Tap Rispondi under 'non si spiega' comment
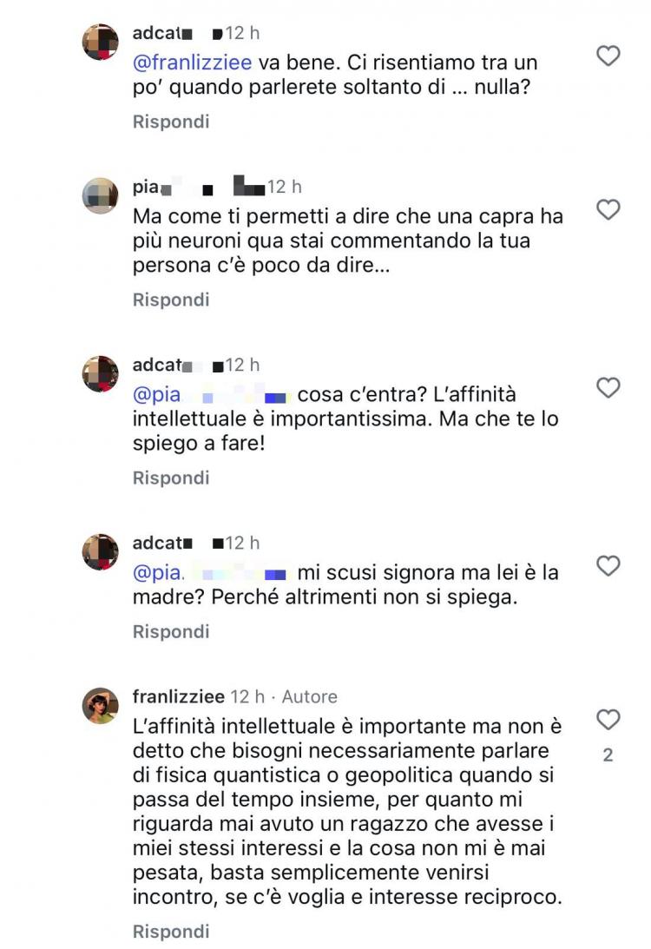This screenshot has width=651, height=949. point(171,631)
